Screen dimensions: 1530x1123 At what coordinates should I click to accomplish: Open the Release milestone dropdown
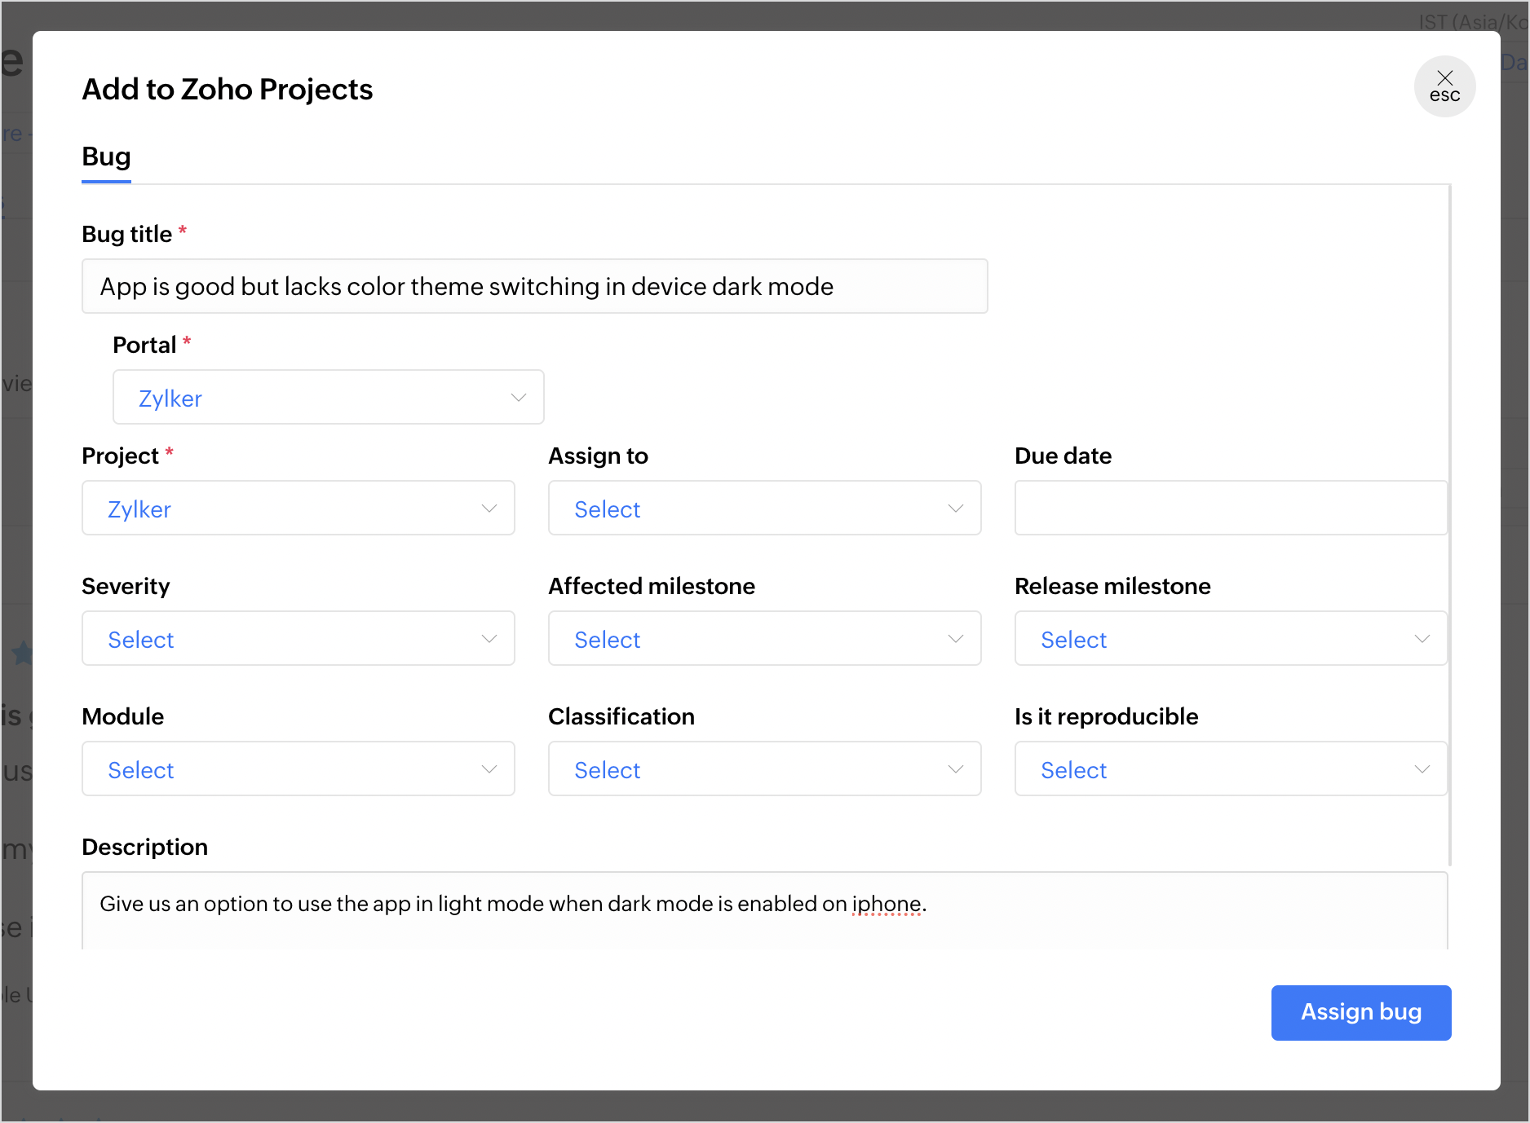click(x=1230, y=639)
